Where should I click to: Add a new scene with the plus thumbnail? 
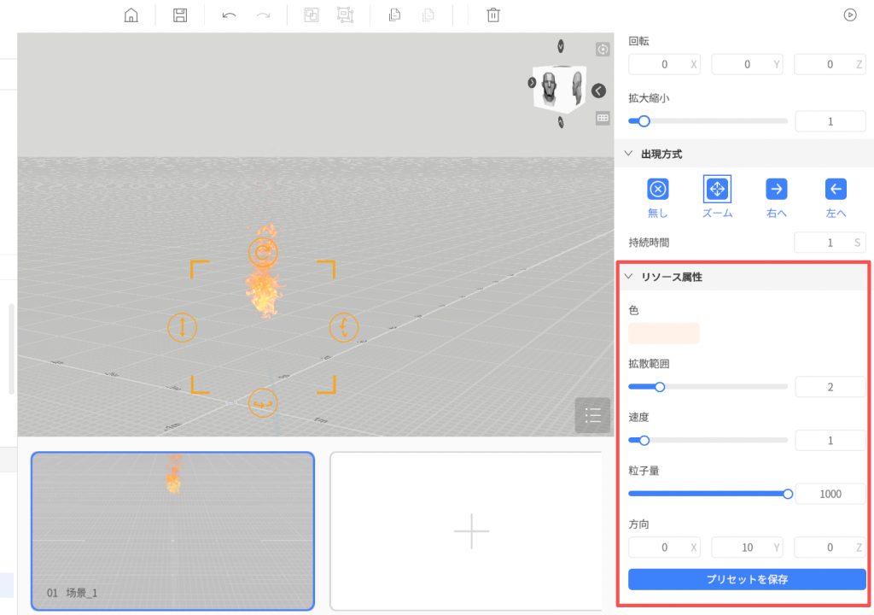coord(471,531)
